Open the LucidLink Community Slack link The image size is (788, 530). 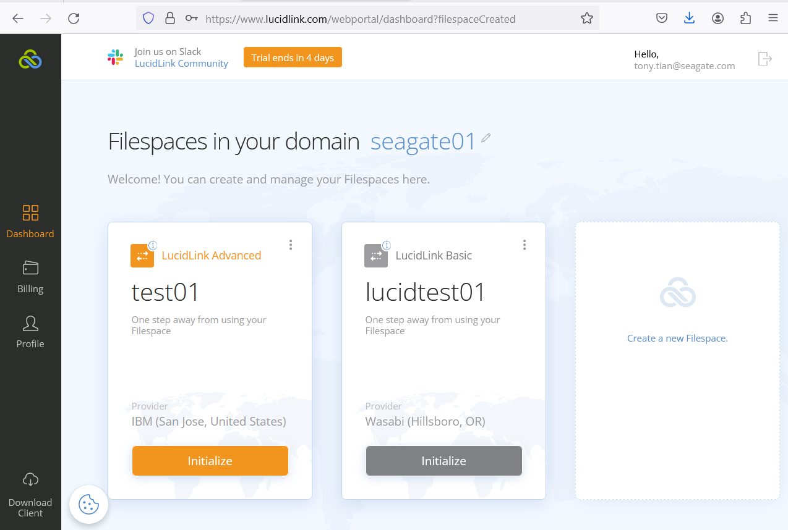181,64
